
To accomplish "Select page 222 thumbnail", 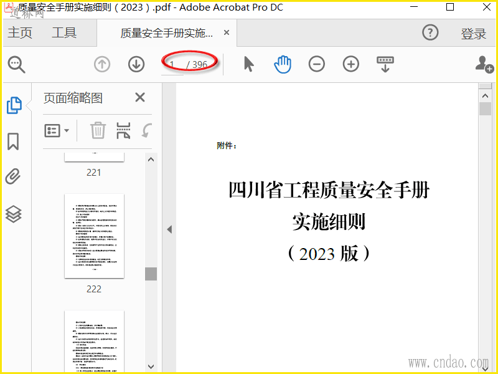I will [94, 236].
